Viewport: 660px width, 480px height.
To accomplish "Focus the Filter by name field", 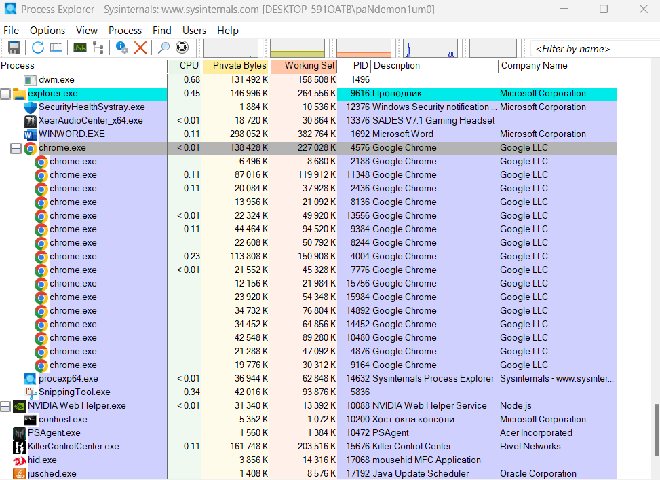I will click(595, 48).
